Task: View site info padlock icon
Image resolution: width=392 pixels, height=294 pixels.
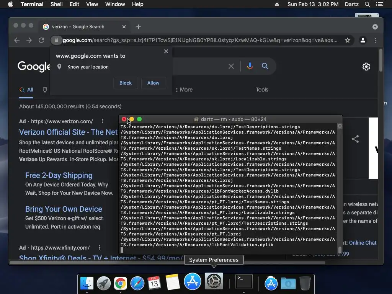Action: 57,40
